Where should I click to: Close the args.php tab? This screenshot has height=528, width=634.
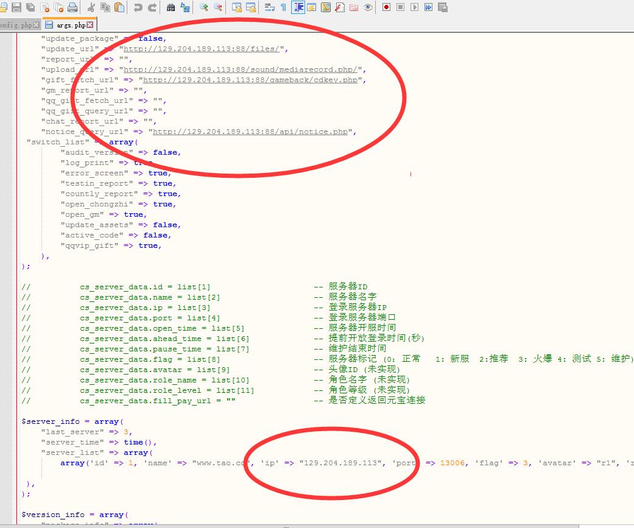coord(90,25)
